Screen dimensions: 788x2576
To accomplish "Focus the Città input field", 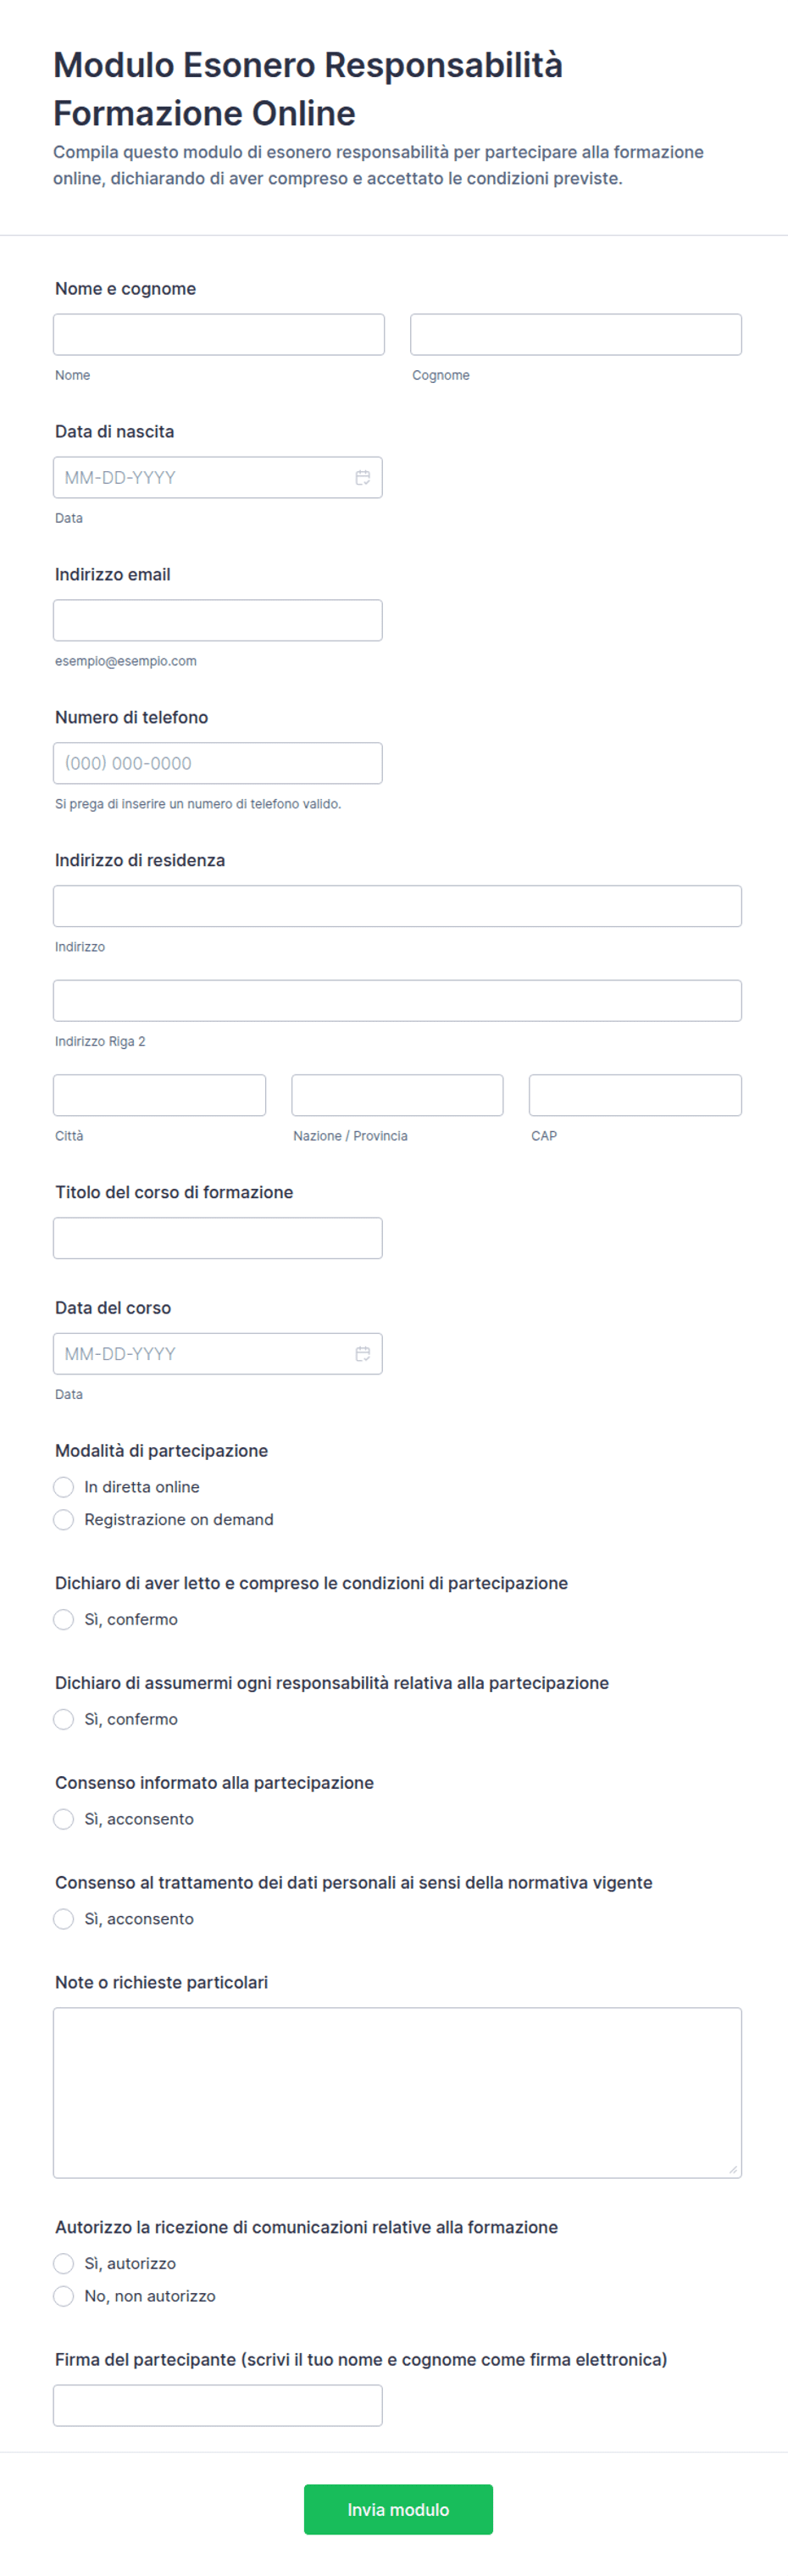I will [x=159, y=1095].
